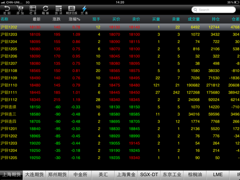The image size is (240, 180).
Task: Click change percent 1.19 for 沪铝1112
Action: tap(76, 99)
